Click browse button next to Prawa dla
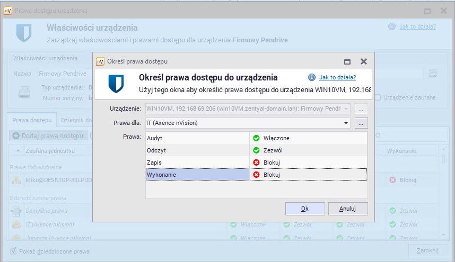This screenshot has width=455, height=262. (361, 123)
